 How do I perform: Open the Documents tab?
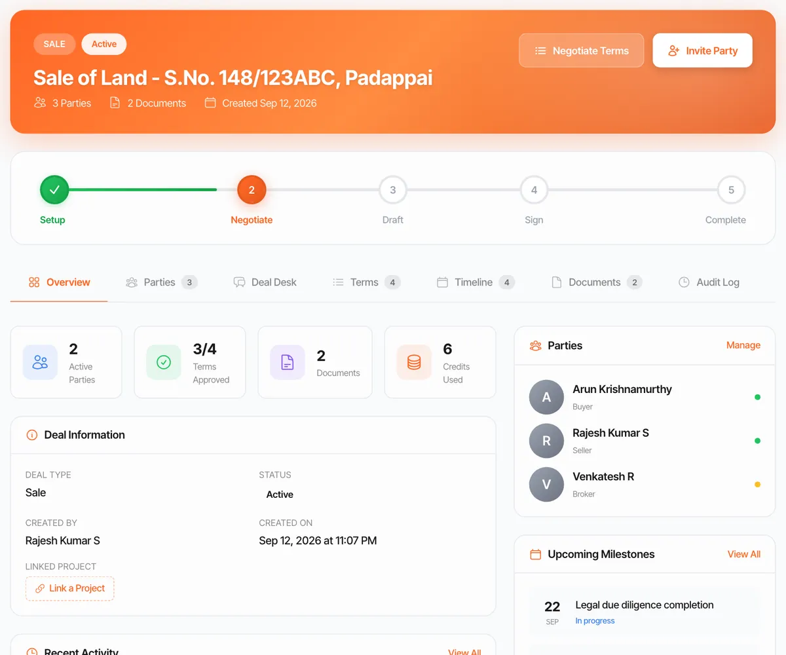[x=596, y=282]
